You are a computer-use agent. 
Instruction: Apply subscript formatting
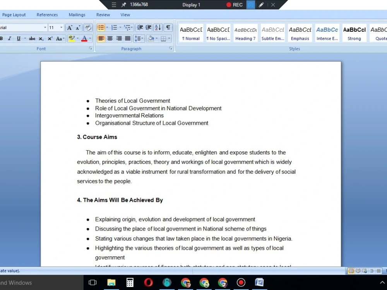click(41, 38)
